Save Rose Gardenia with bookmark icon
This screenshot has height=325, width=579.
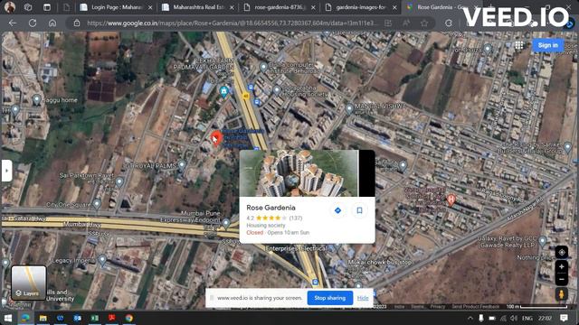(359, 210)
